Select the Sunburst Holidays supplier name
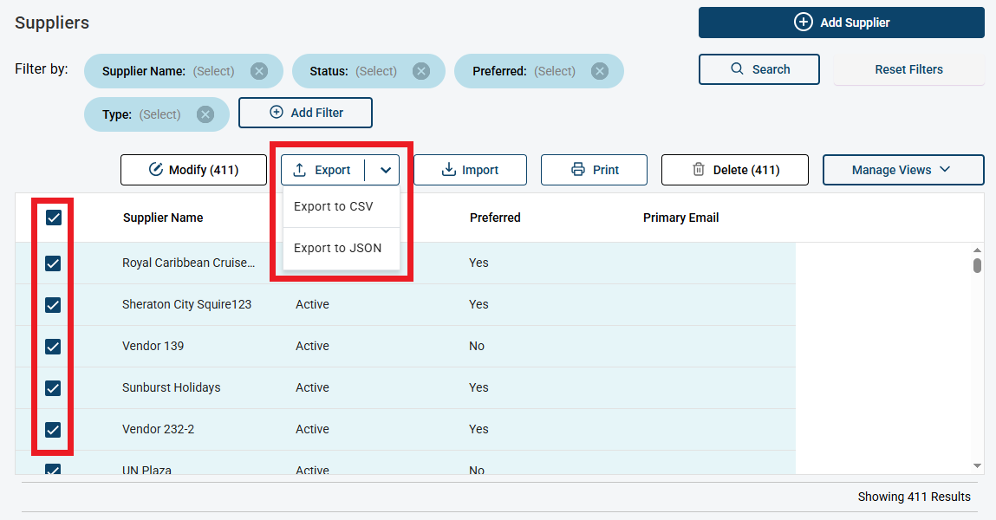 pos(172,388)
